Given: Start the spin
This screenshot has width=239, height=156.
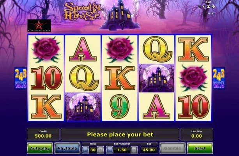Looking at the screenshot, I should click(200, 148).
